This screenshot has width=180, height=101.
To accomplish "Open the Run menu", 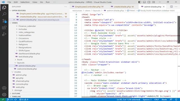I will [x=48, y=2].
